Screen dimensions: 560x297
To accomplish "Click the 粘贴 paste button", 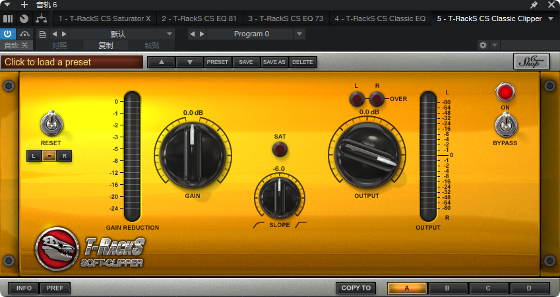I will 152,46.
